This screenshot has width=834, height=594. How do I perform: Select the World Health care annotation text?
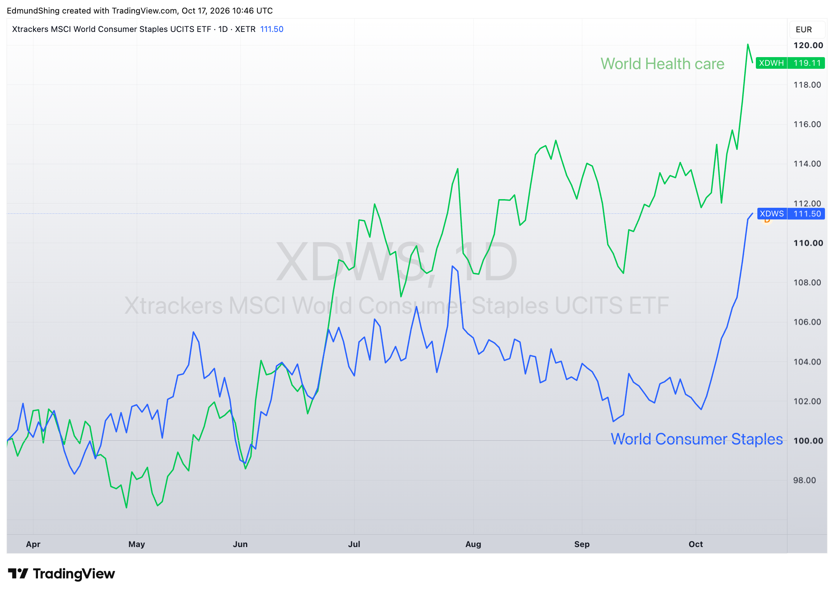pos(662,63)
